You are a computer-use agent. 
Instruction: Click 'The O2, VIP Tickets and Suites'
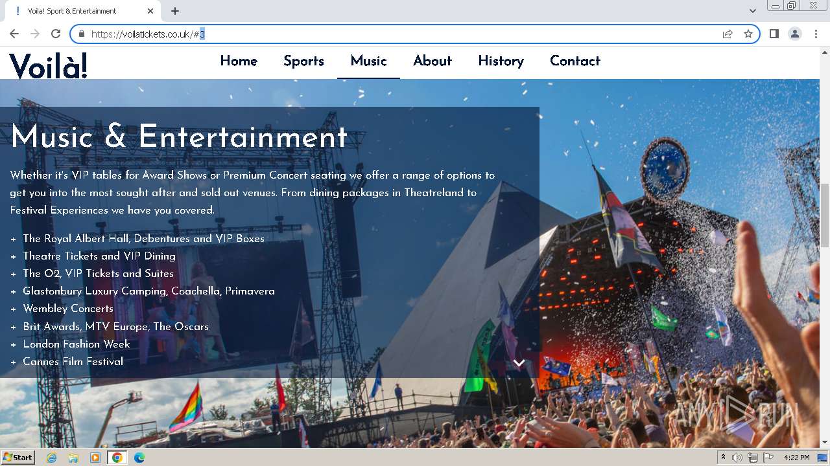point(99,273)
